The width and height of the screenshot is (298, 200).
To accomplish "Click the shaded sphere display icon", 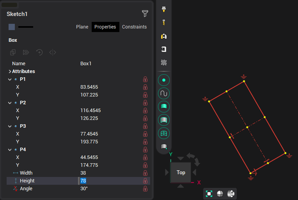I will click(220, 194).
